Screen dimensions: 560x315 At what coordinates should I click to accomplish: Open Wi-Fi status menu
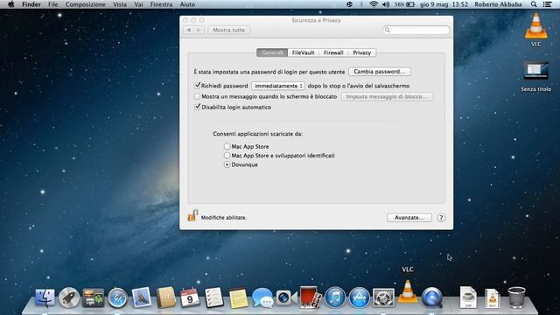click(x=374, y=4)
